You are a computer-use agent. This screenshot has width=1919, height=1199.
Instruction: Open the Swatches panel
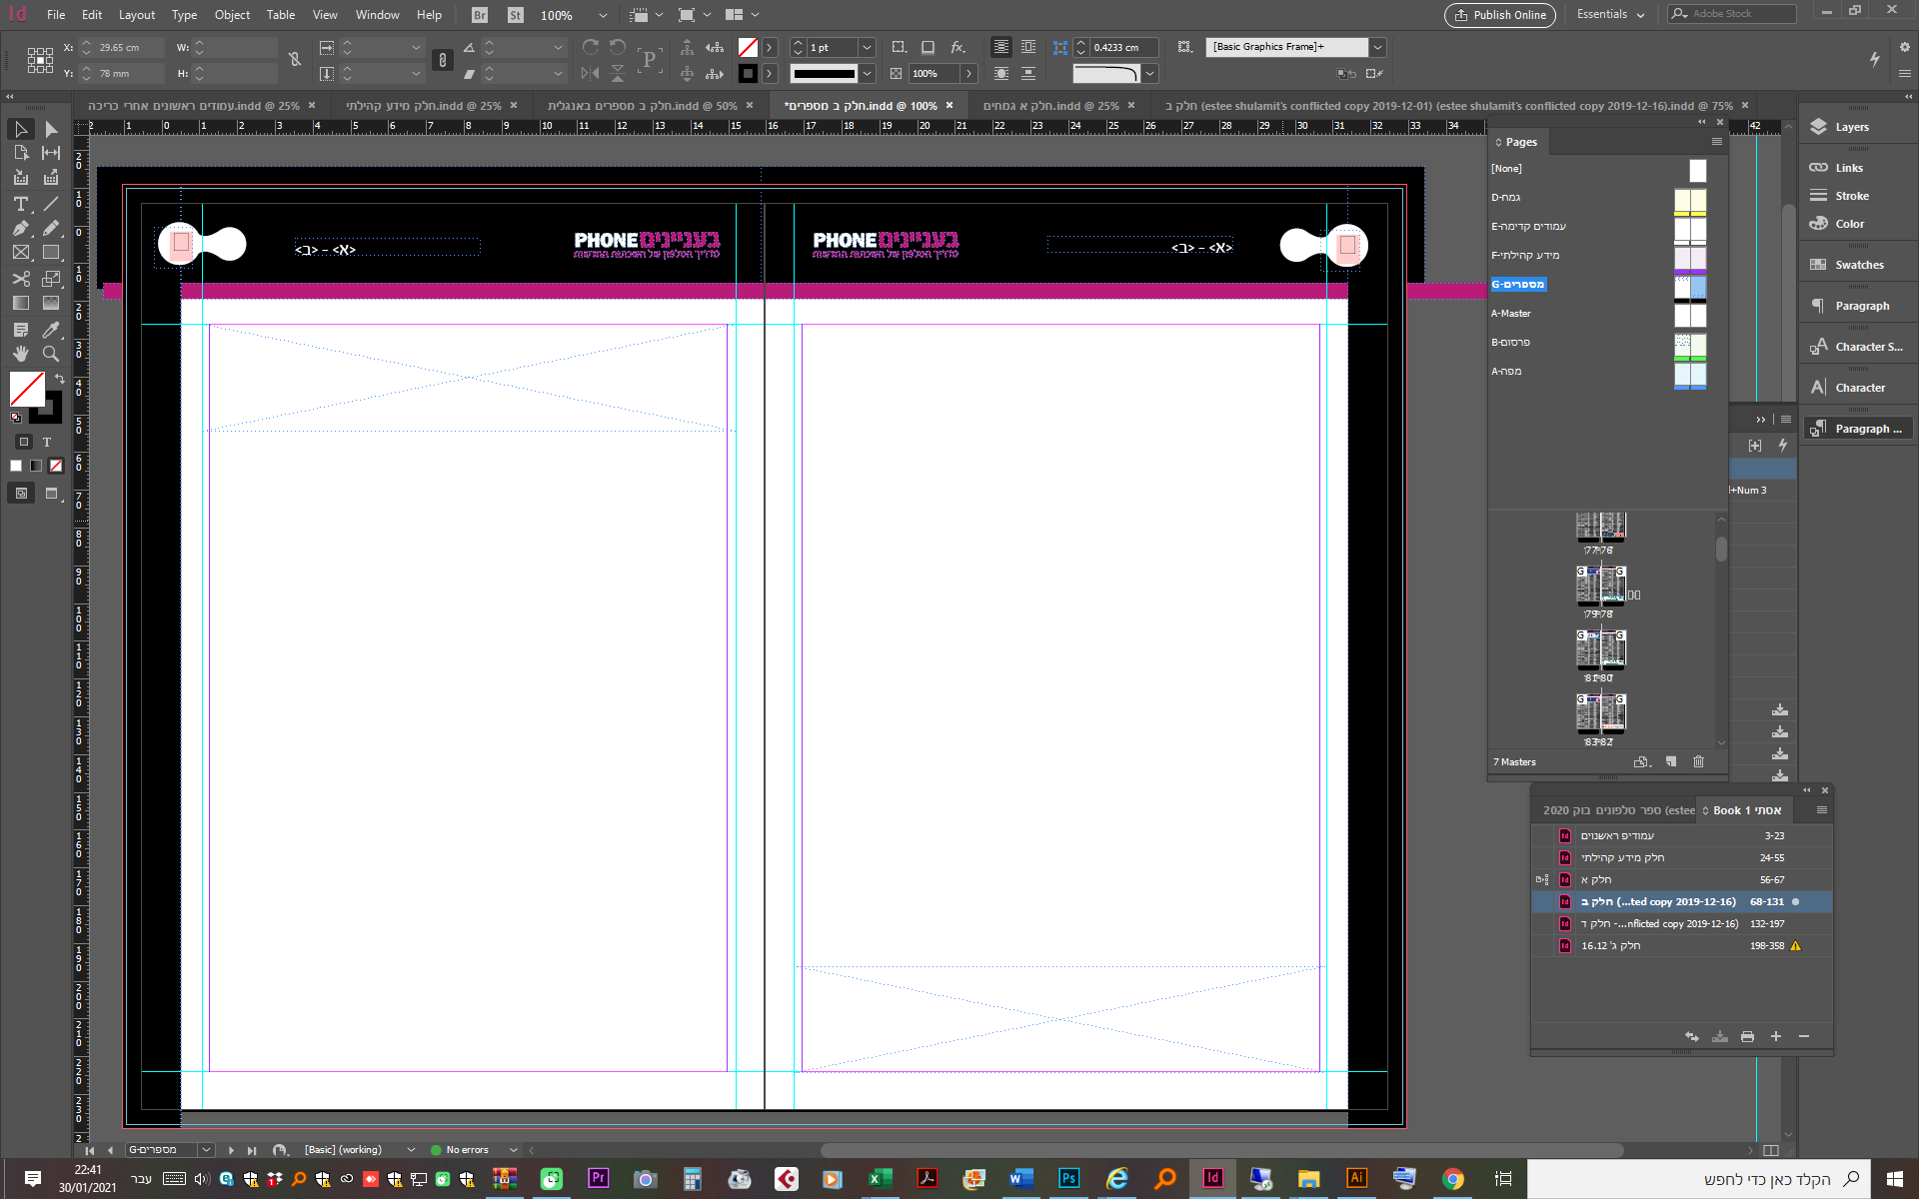(1858, 265)
